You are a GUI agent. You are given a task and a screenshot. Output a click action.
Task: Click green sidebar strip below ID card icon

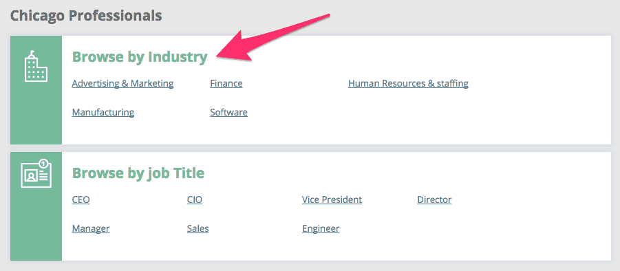pyautogui.click(x=36, y=225)
